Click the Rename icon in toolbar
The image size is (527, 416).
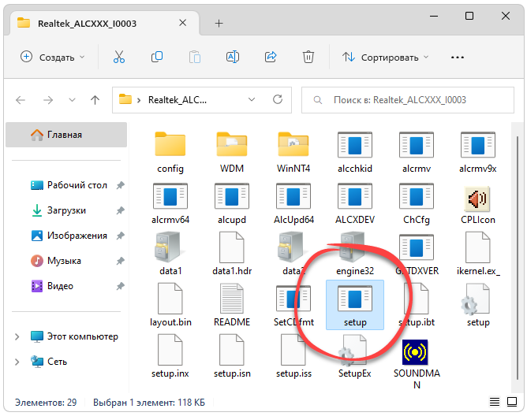233,57
